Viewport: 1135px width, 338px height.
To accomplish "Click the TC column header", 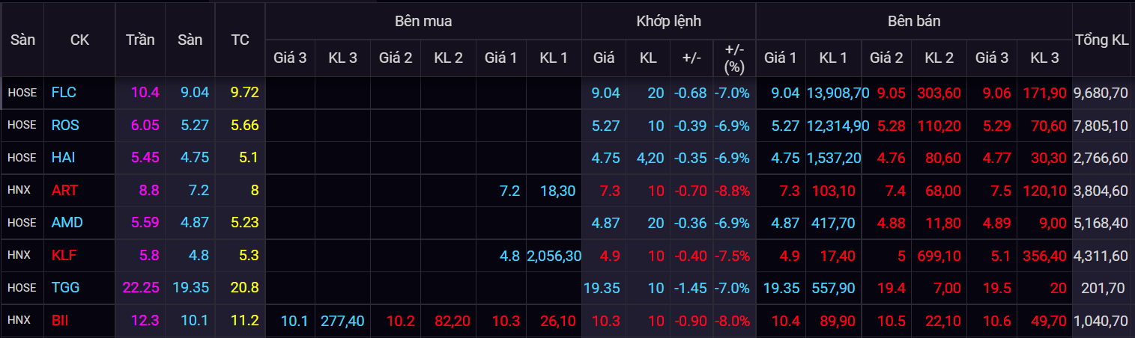I will point(240,40).
